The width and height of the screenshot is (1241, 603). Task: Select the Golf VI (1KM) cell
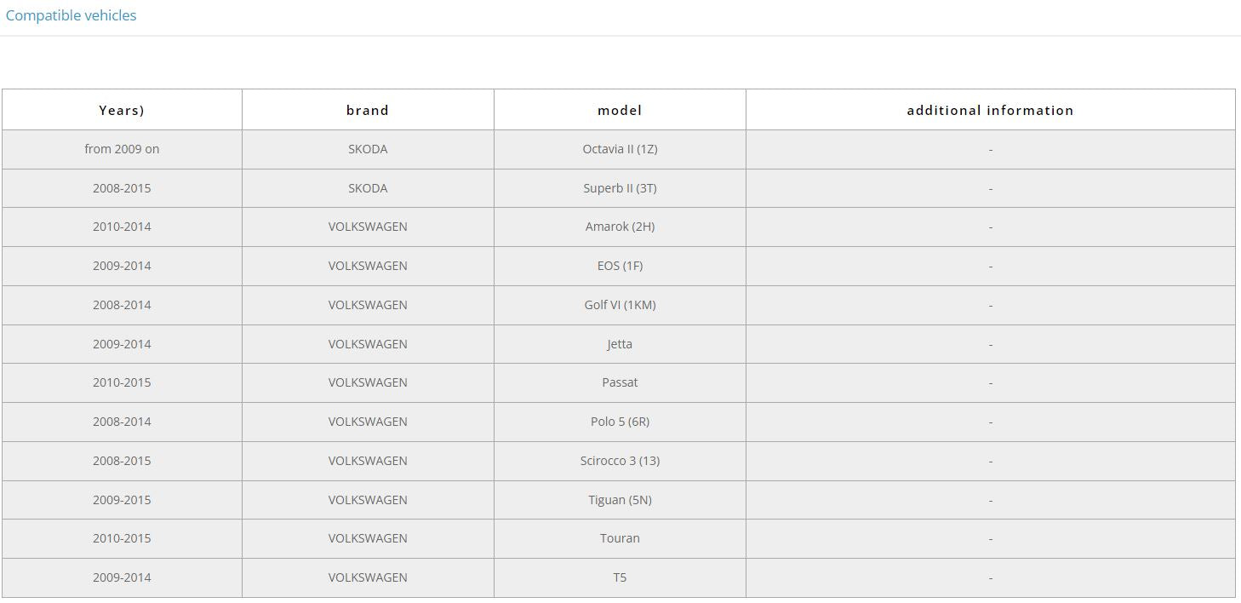[620, 305]
